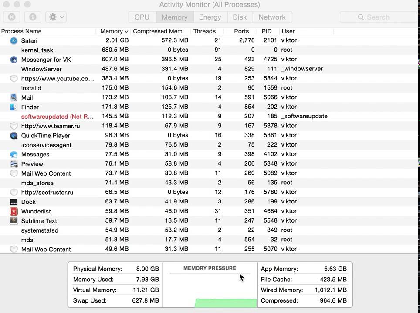Focus the Search input field
The image size is (420, 313).
coord(379,17)
